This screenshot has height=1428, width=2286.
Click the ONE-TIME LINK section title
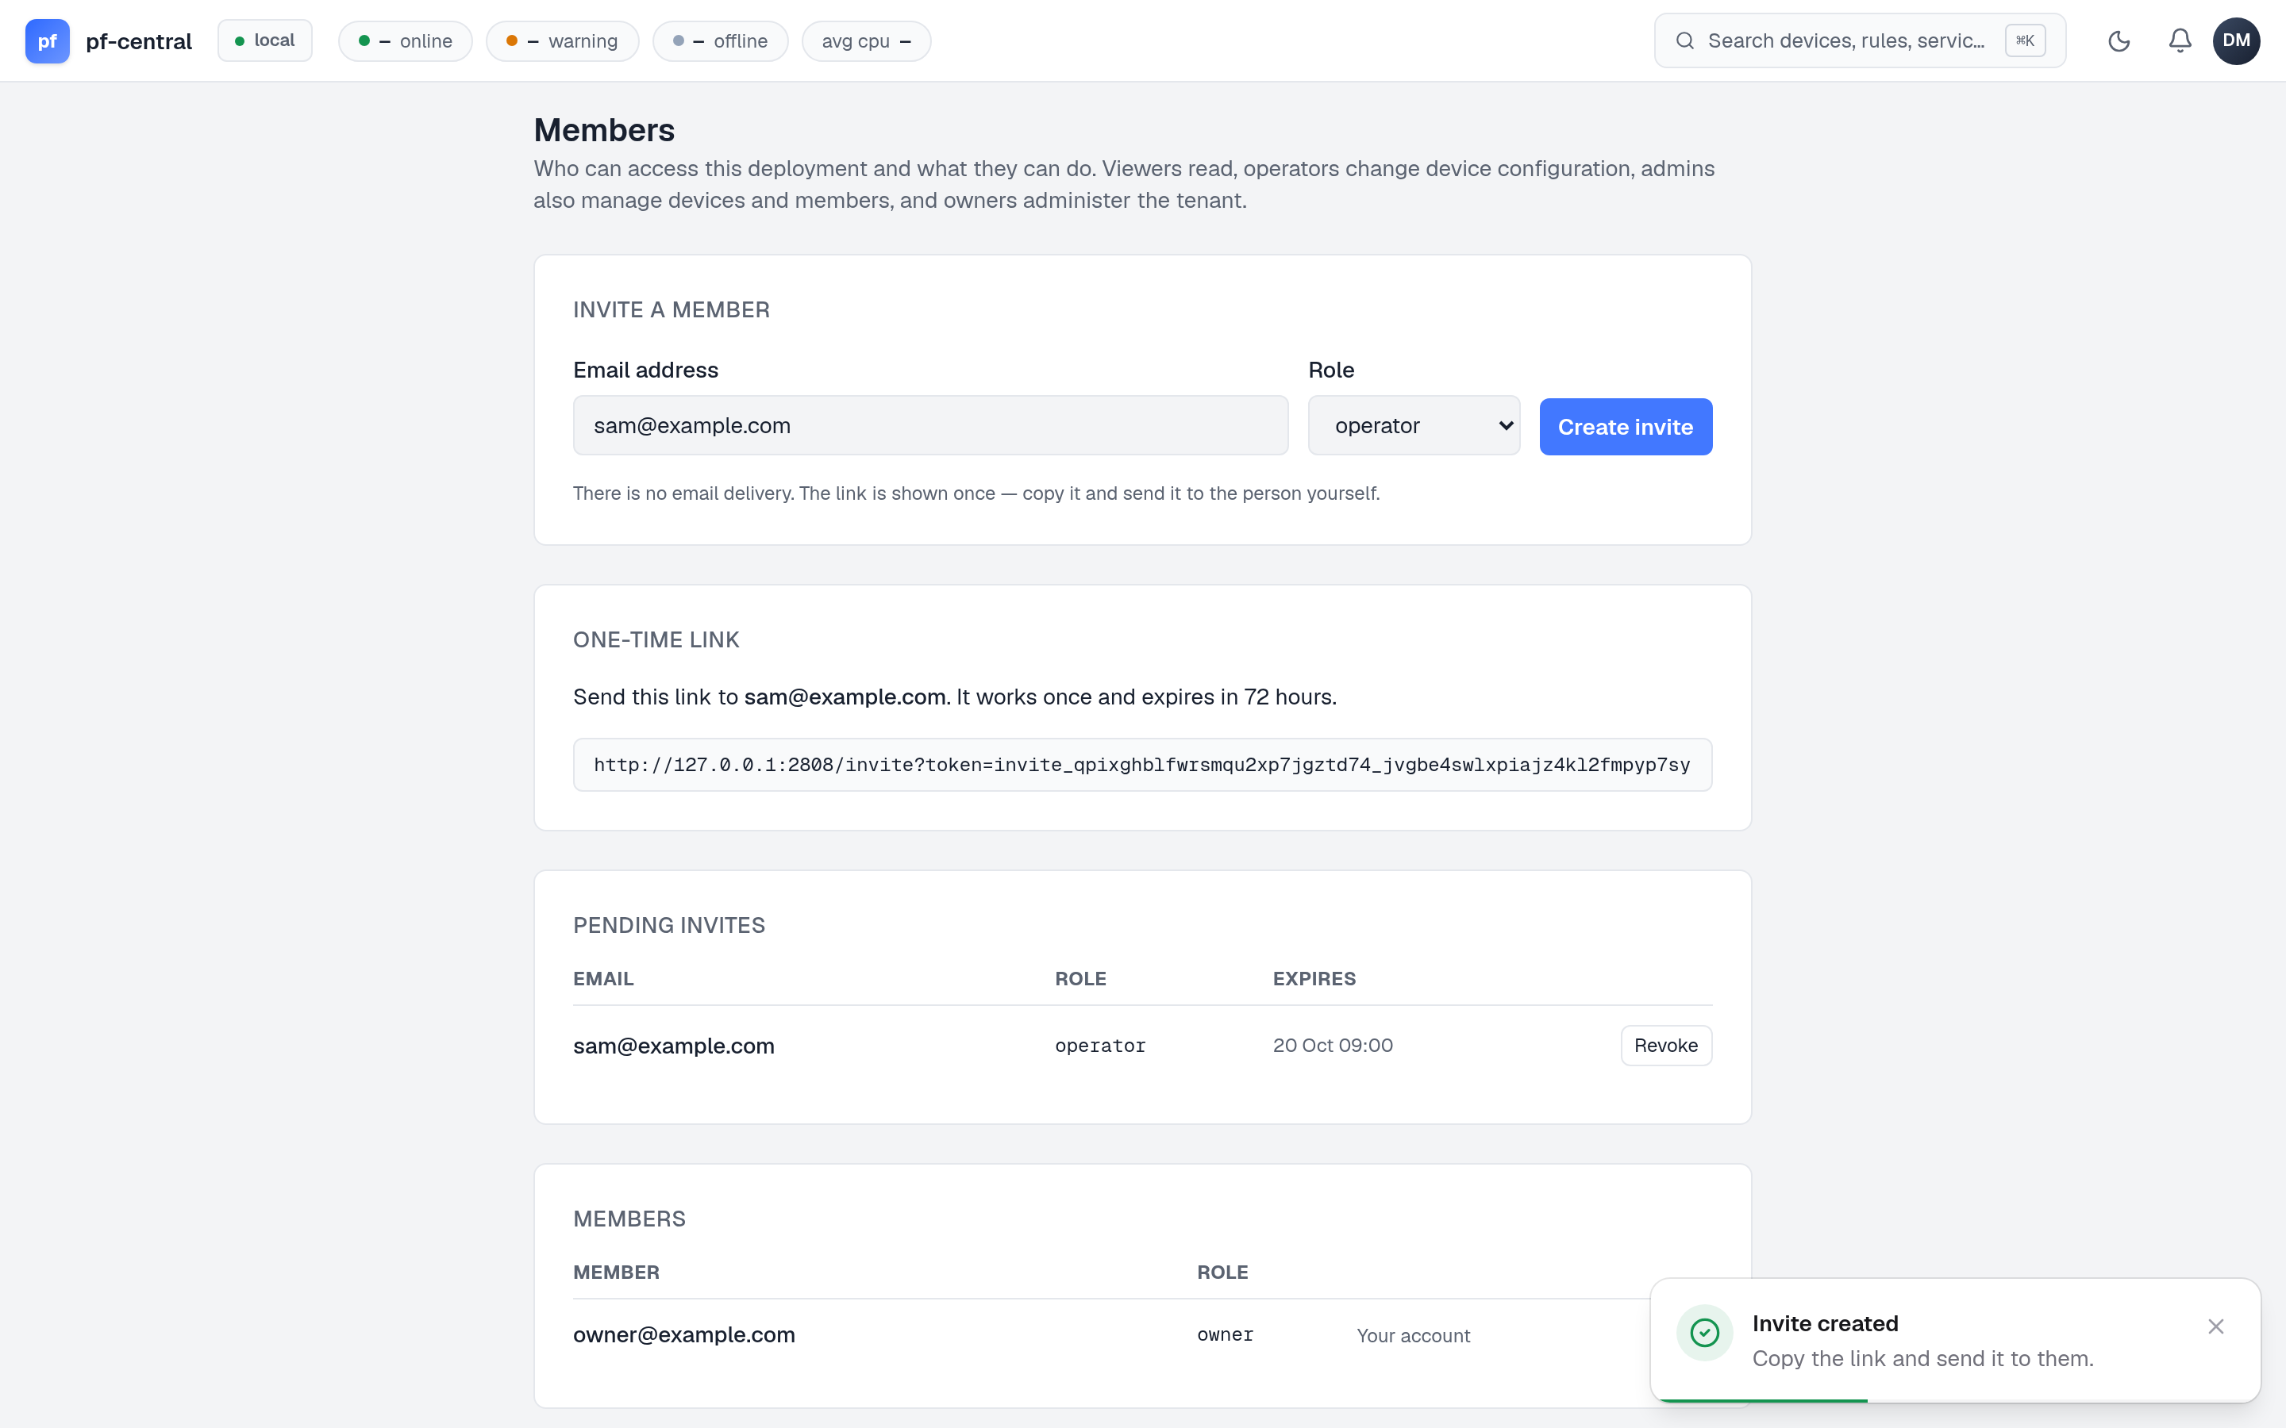[x=656, y=639]
